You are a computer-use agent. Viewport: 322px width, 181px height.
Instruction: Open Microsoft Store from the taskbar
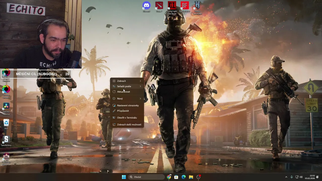tap(176, 177)
